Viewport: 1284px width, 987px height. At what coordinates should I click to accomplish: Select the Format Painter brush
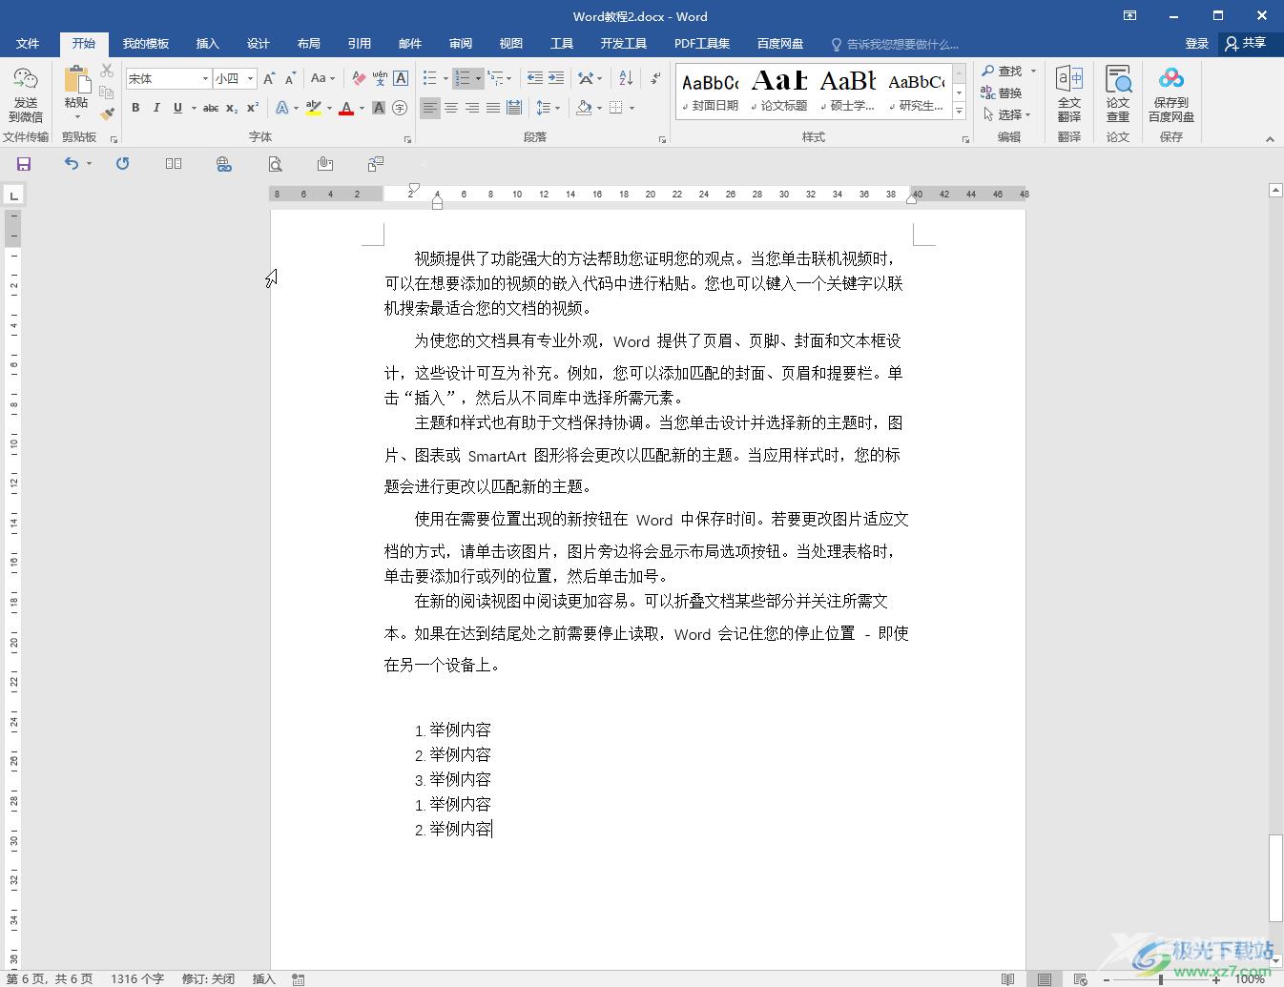(107, 113)
